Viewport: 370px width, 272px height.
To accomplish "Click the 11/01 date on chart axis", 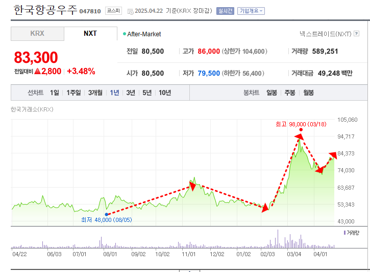I will click(x=188, y=254).
